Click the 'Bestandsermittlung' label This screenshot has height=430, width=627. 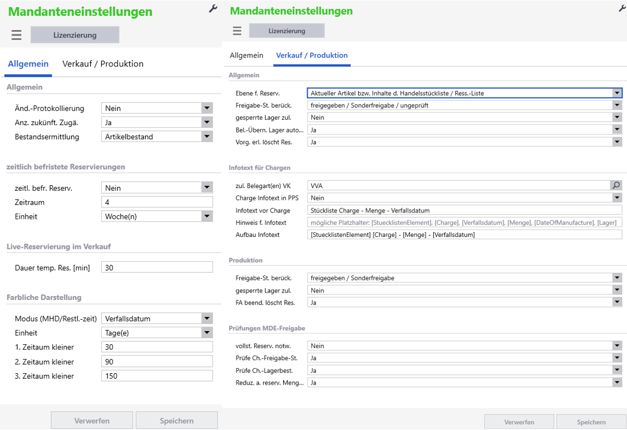[47, 137]
